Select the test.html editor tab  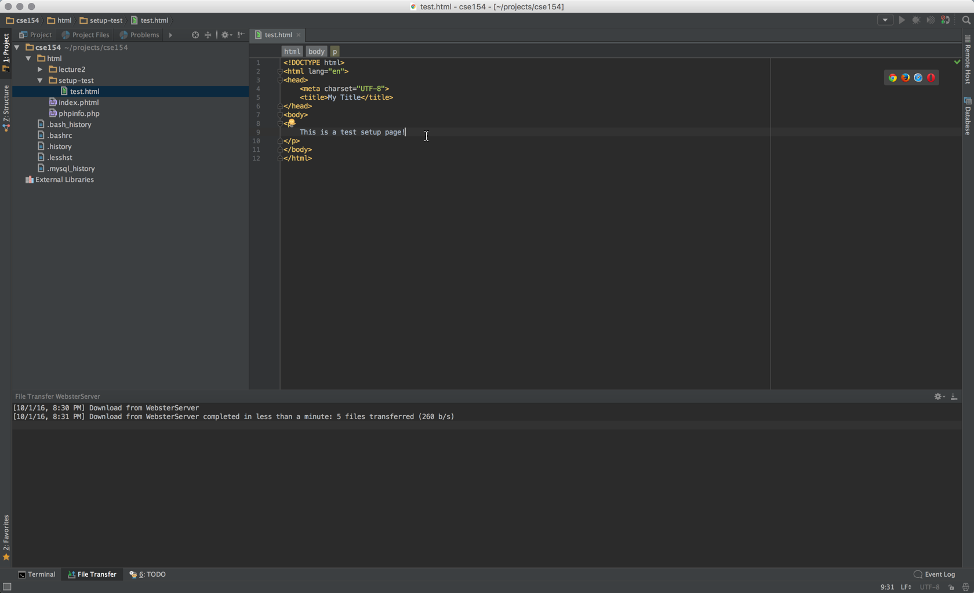(x=278, y=35)
